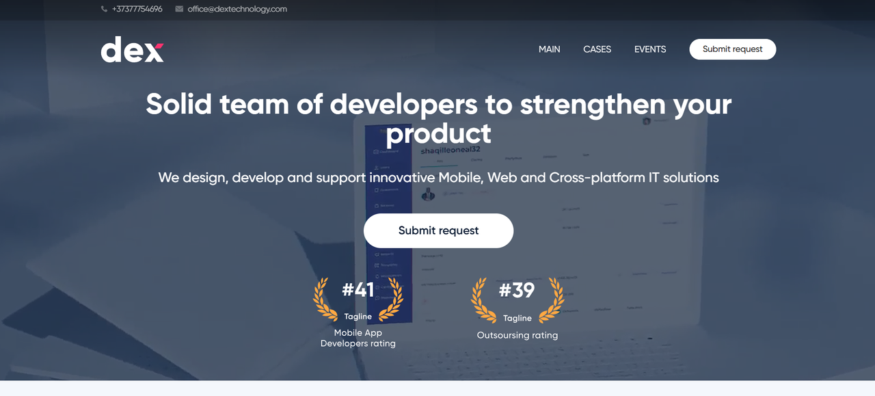This screenshot has height=396, width=875.
Task: Click the headline Solid team of developers
Action: click(438, 118)
